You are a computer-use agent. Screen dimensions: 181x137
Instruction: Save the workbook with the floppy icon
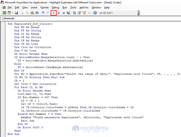[x=16, y=13]
